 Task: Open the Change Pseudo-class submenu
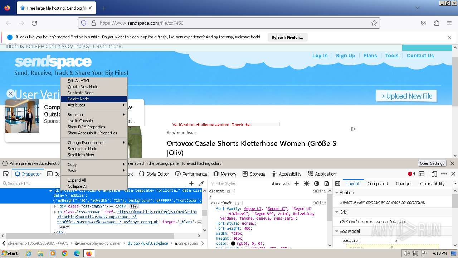(94, 143)
